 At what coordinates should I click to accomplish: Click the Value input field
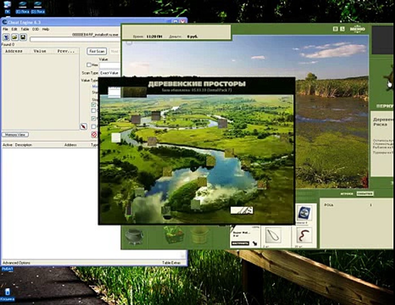[110, 65]
